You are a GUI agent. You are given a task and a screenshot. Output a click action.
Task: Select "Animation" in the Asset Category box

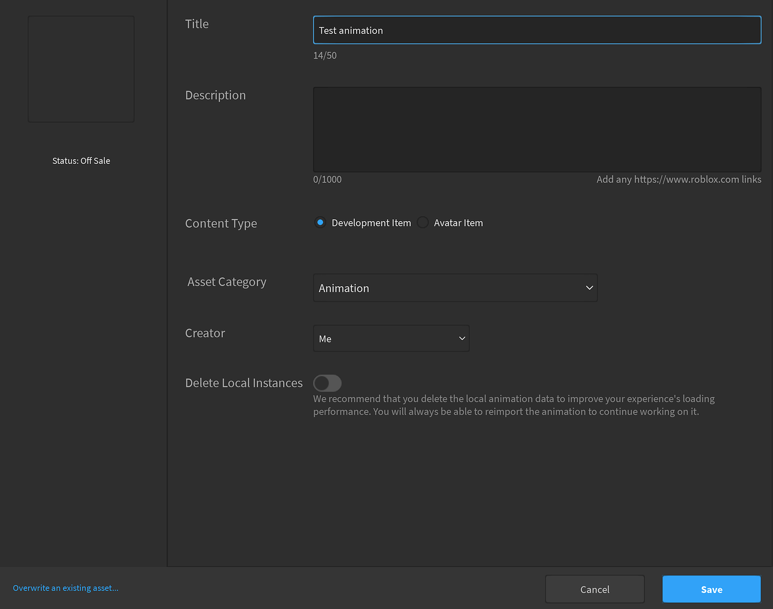(x=343, y=287)
